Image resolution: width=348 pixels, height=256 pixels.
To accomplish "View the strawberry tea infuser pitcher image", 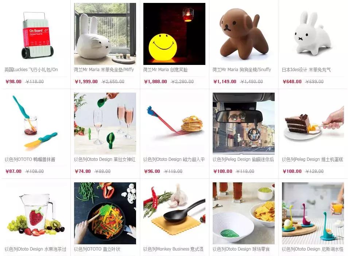I will pos(36,213).
